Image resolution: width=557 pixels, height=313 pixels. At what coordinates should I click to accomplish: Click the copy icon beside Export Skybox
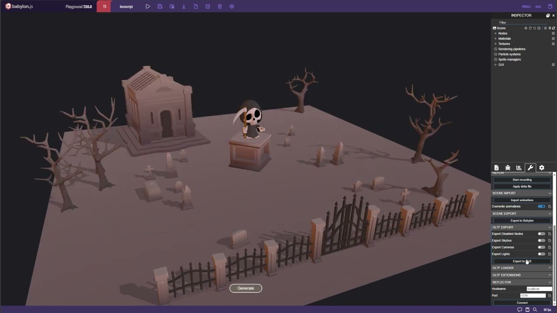[x=550, y=240]
